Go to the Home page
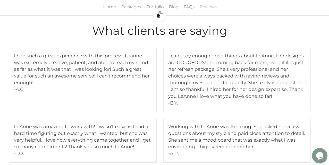 (109, 7)
